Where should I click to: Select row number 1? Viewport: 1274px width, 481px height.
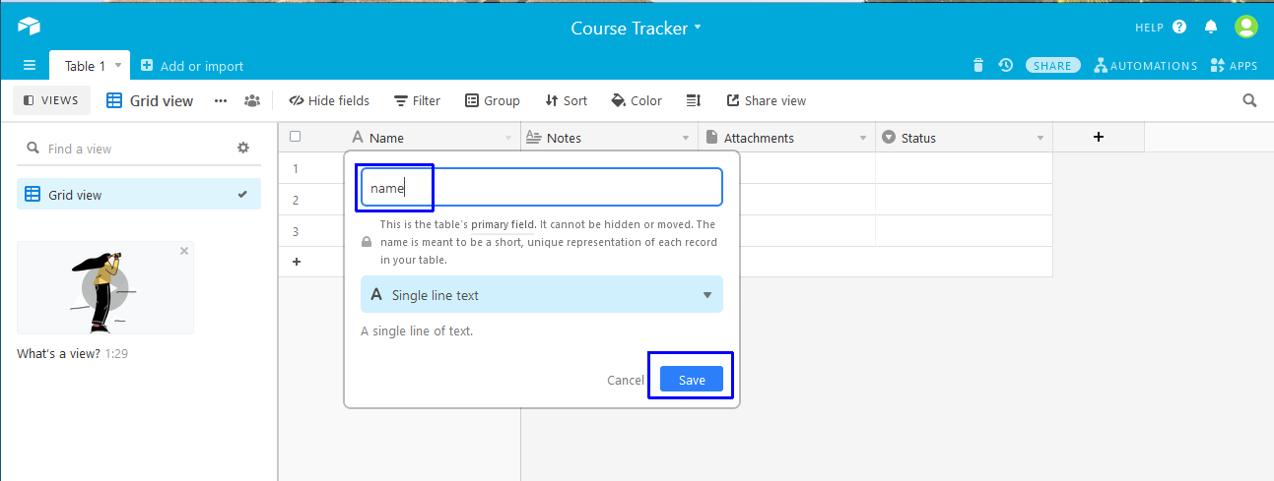[295, 168]
